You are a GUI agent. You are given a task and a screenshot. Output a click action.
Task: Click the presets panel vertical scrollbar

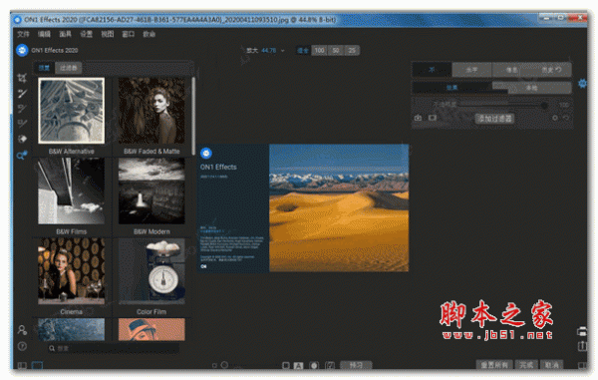tap(193, 115)
